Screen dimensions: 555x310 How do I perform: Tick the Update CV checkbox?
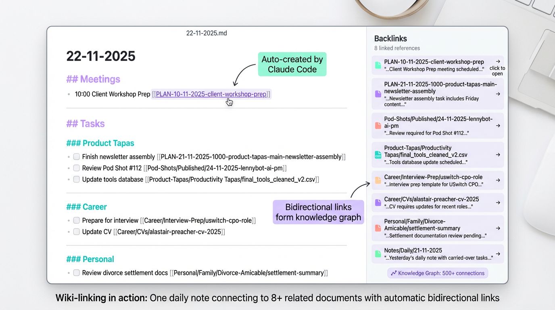(x=76, y=232)
